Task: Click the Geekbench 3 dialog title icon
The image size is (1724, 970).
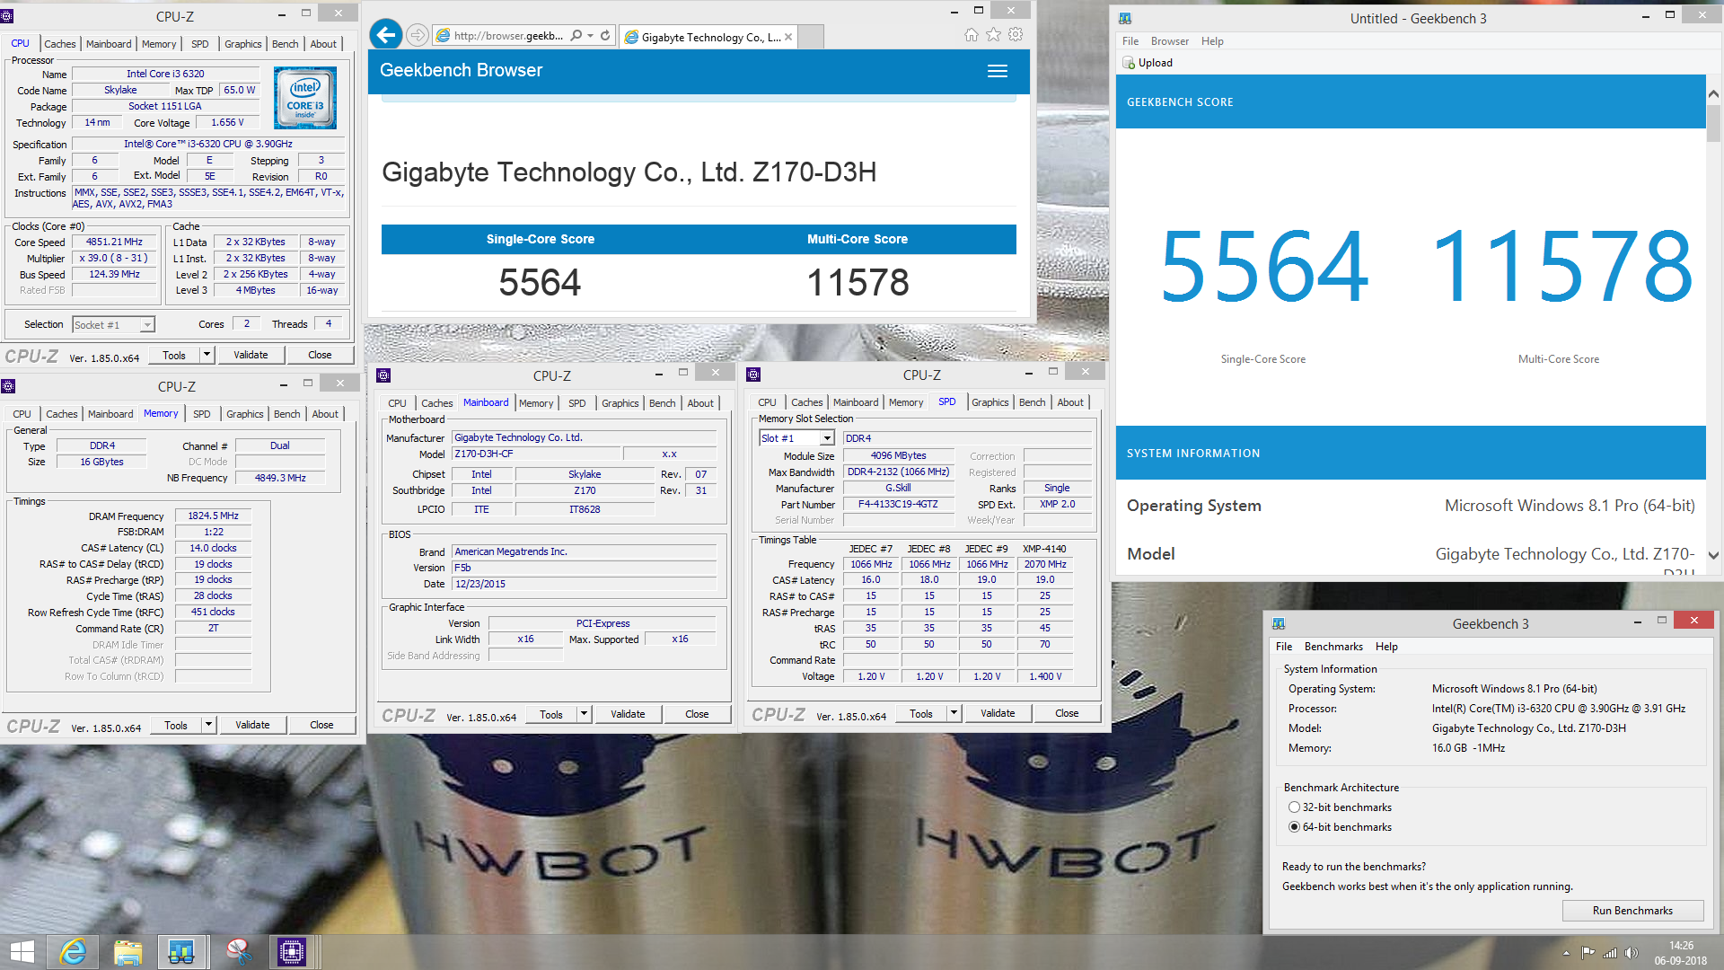Action: point(1279,623)
